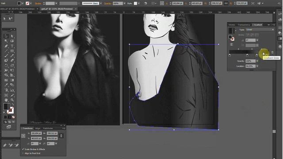283x159 pixels.
Task: Select the Blend tool
Action: (12, 85)
